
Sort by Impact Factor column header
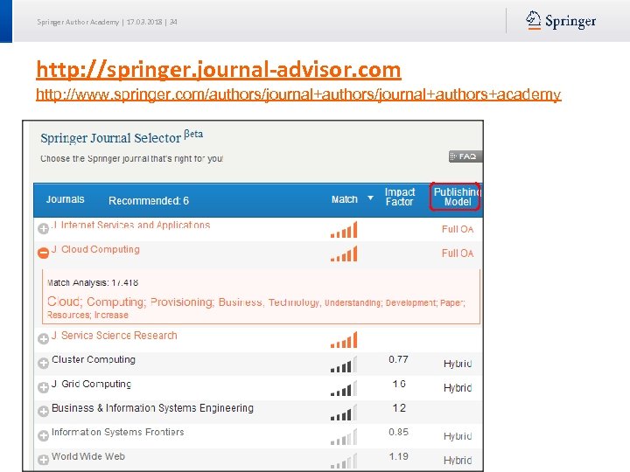point(399,197)
